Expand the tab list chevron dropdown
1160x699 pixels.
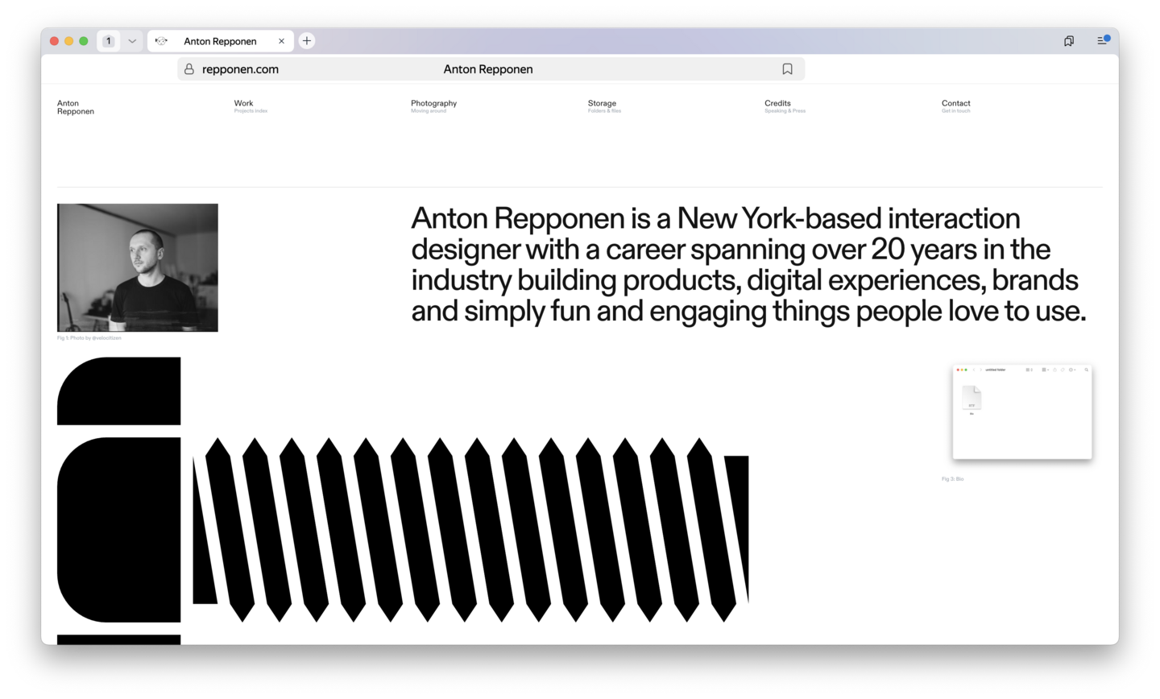pos(132,41)
